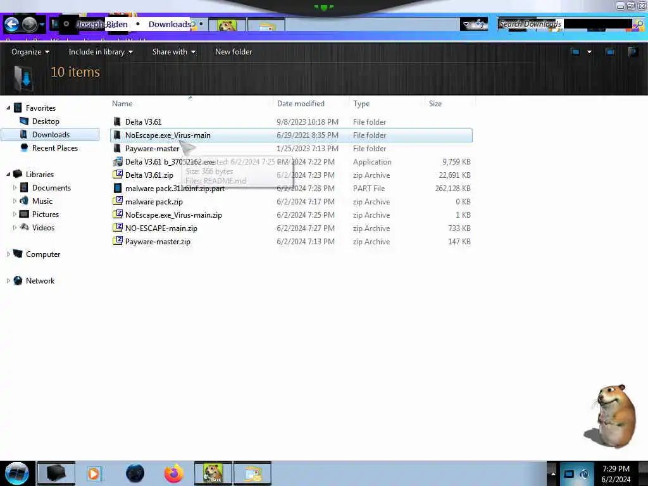Expand the Computer node
The image size is (648, 486).
8,254
